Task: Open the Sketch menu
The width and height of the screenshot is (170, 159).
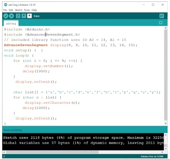Action: (19, 10)
